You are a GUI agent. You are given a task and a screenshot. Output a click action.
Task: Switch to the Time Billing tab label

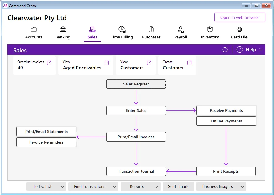(x=122, y=37)
